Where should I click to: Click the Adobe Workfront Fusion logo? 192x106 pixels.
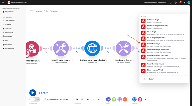pyautogui.click(x=9, y=3)
